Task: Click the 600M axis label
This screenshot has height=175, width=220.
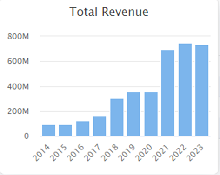Action: (x=18, y=61)
